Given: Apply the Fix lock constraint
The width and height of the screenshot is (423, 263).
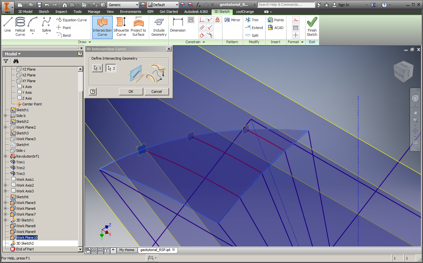Looking at the screenshot, I should coord(218,20).
